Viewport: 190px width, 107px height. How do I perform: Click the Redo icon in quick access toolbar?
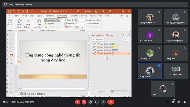pyautogui.click(x=19, y=11)
